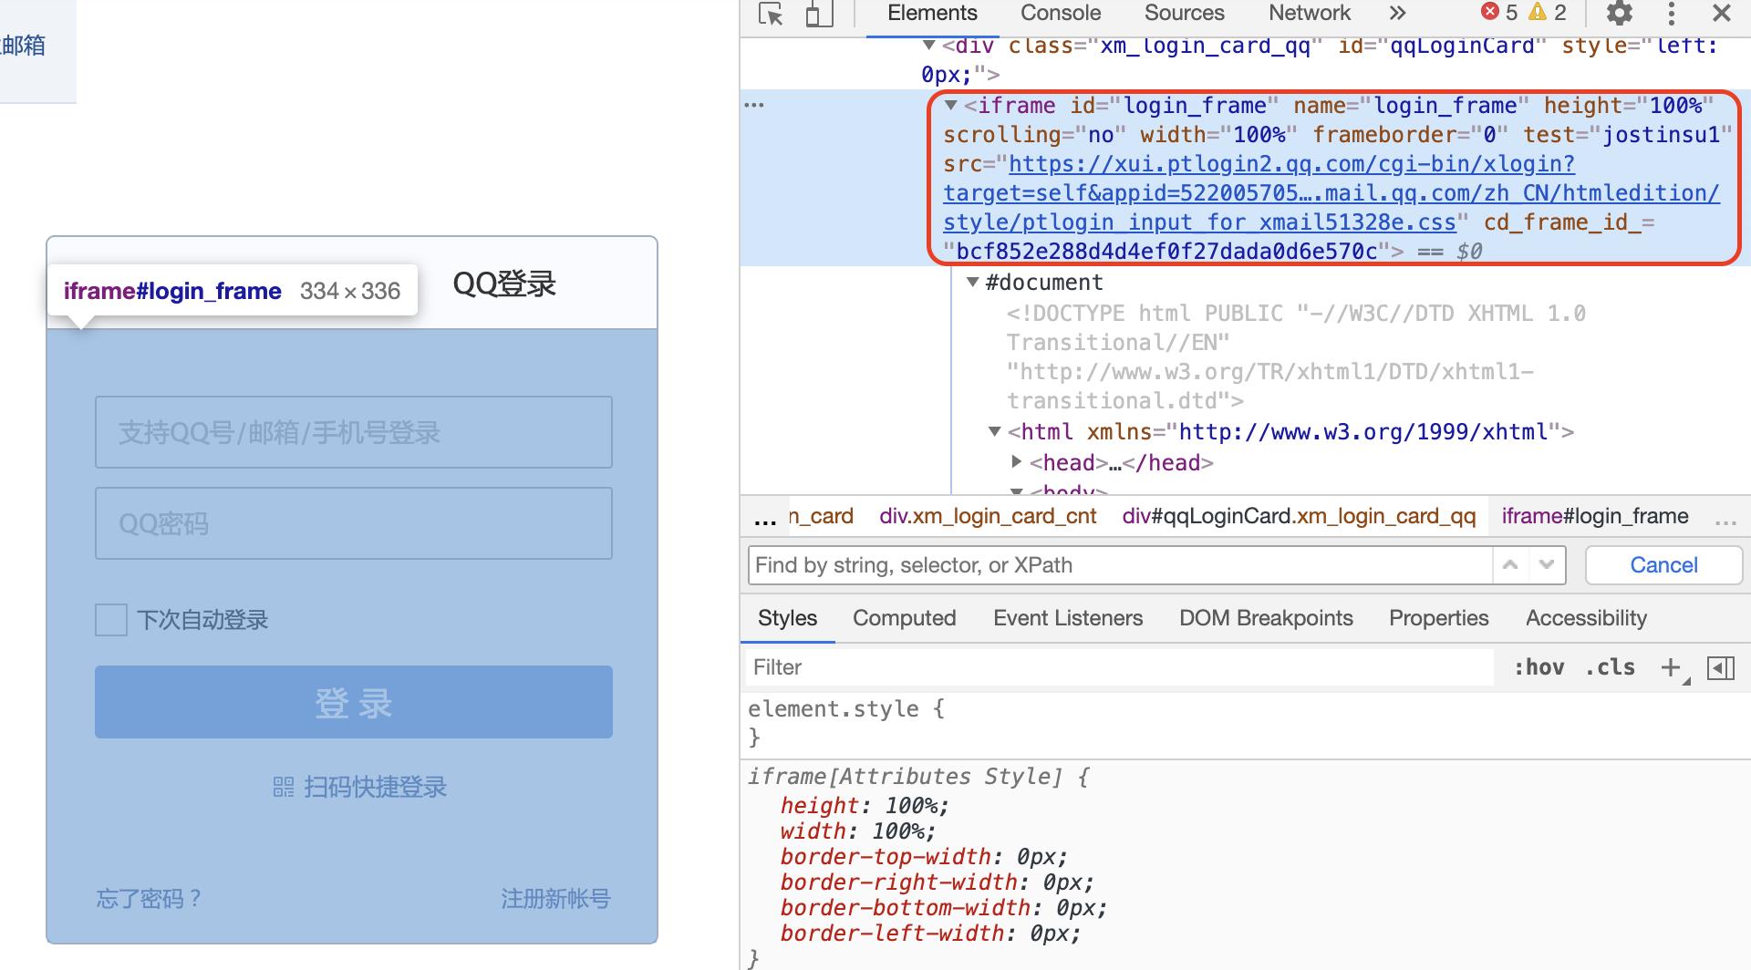Screen dimensions: 1751x970
Task: Open 扫码快捷登录 QR login link
Action: pos(360,787)
